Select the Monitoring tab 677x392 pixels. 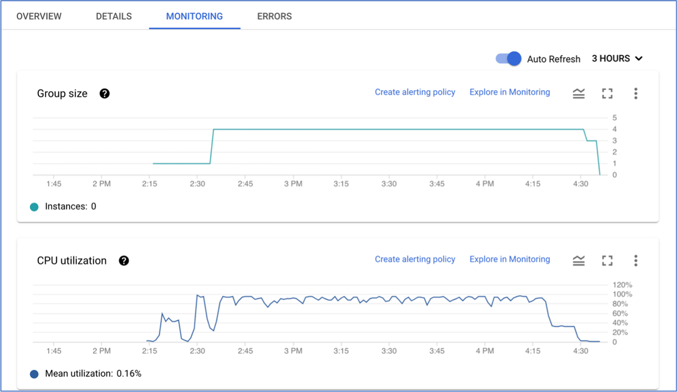[195, 16]
